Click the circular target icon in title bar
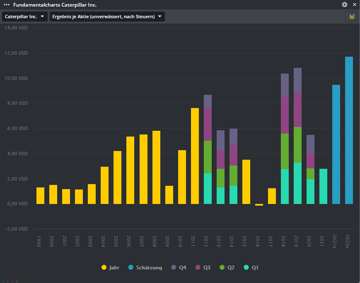 coord(345,5)
